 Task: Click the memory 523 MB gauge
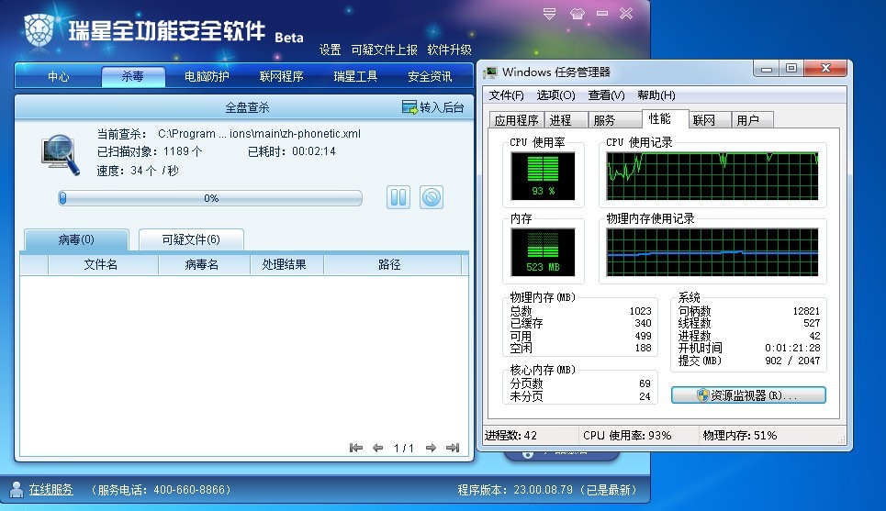tap(543, 251)
